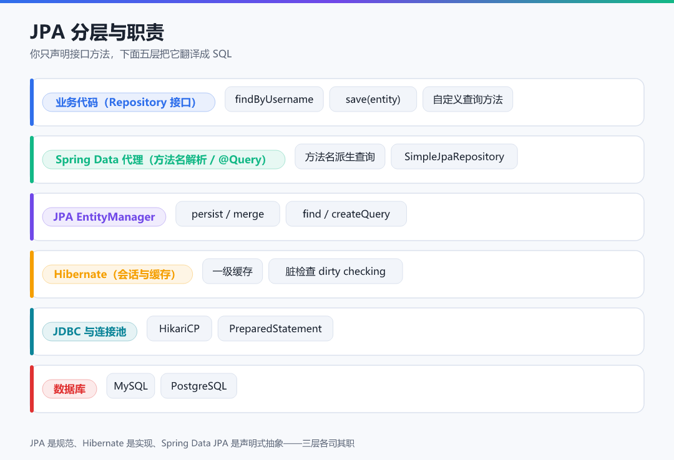Select the persist / merge chip

pyautogui.click(x=228, y=214)
